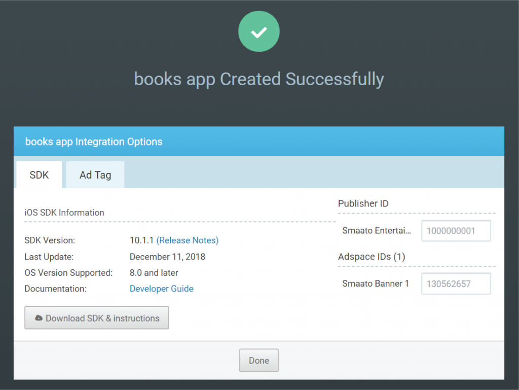Click the 'Documentation:' label

[x=55, y=289]
